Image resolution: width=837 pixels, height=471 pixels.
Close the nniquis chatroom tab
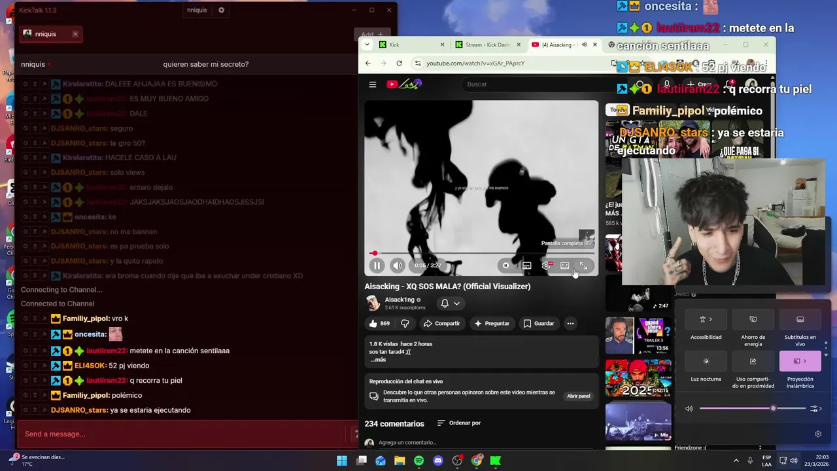75,34
